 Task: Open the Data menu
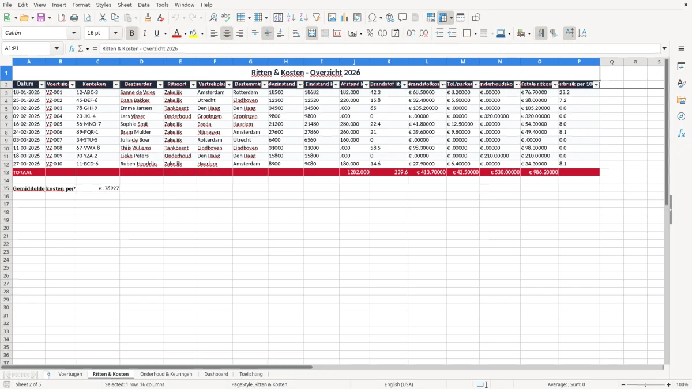pyautogui.click(x=144, y=5)
